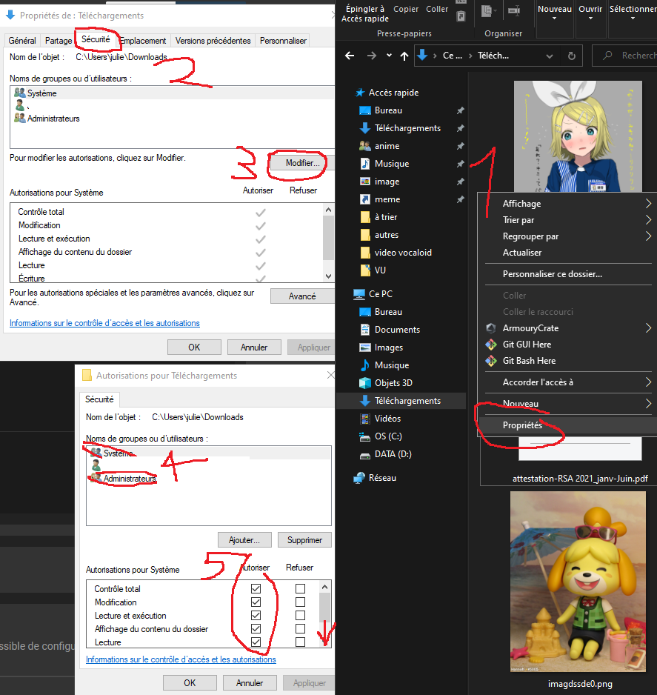Open the DATA (D:) drive

[393, 454]
